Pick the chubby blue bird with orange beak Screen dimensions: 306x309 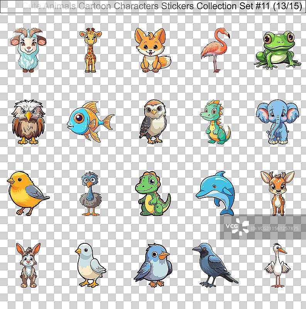(153, 265)
